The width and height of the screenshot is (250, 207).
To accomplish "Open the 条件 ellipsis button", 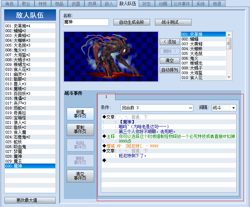I will pos(191,108).
